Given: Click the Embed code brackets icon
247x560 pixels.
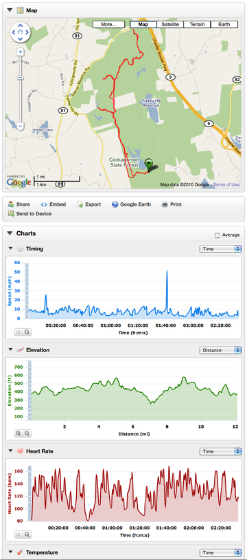Looking at the screenshot, I should (44, 204).
